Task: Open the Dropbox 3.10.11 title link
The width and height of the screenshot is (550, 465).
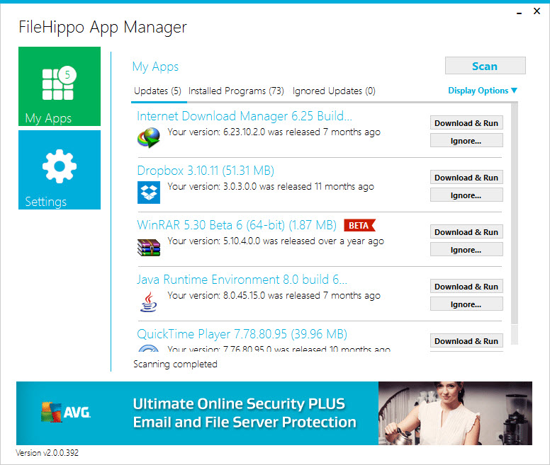Action: point(206,171)
